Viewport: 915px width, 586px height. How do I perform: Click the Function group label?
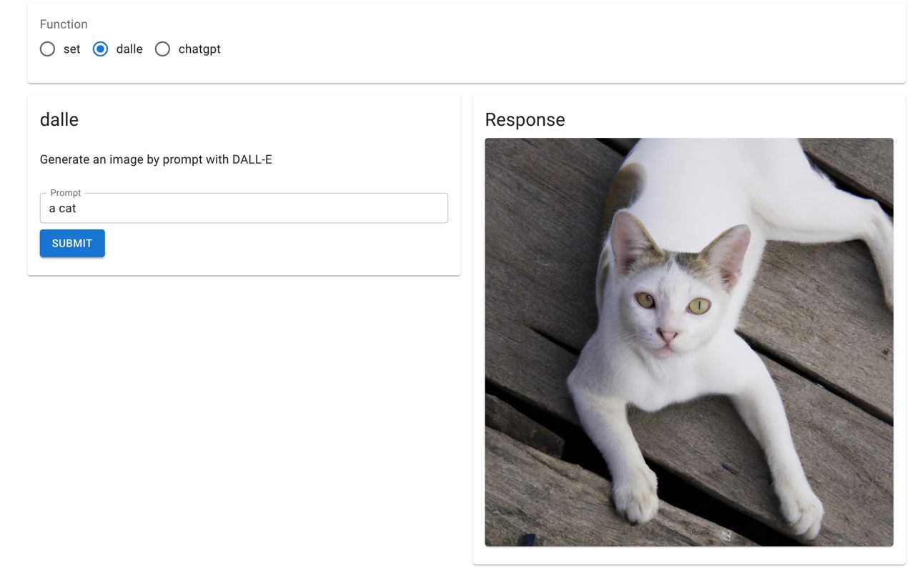click(64, 24)
